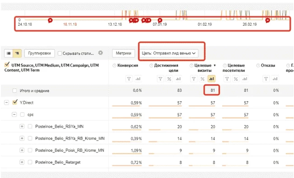The width and height of the screenshot is (294, 178).
Task: Click Postelnoe_Belio_RSYa_RB_Krome_MN conversion 0,39 %
Action: pos(136,139)
